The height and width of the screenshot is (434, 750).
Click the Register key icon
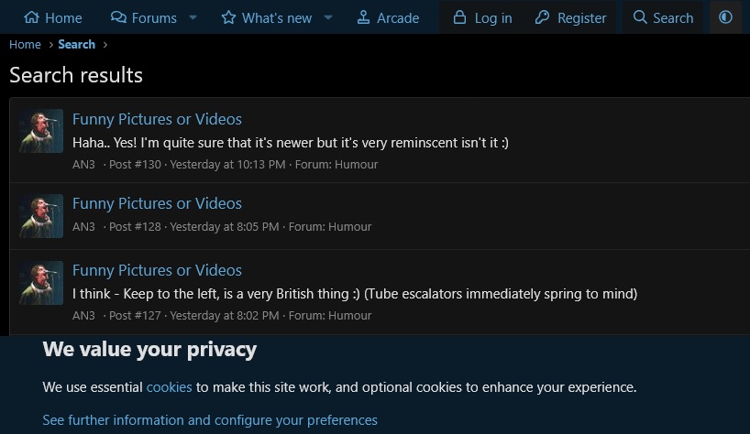tap(543, 17)
